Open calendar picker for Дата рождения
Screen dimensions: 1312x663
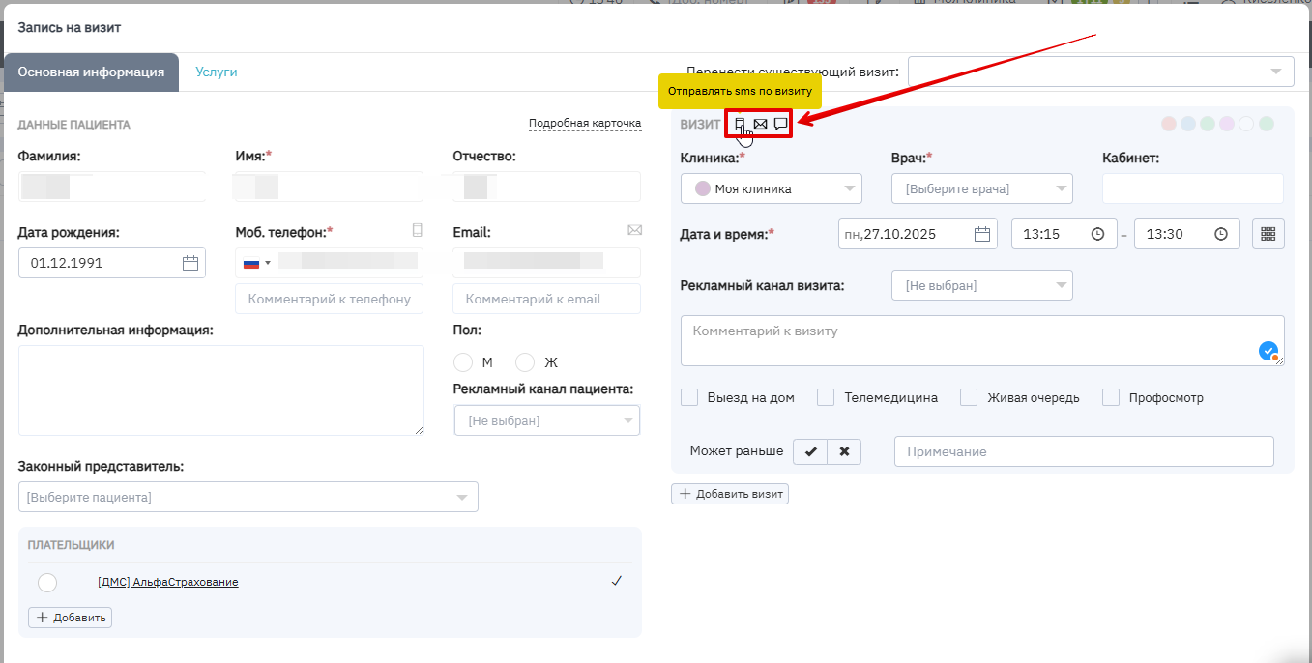pyautogui.click(x=190, y=263)
